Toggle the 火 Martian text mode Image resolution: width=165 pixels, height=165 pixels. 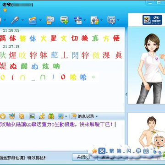pos(102,151)
